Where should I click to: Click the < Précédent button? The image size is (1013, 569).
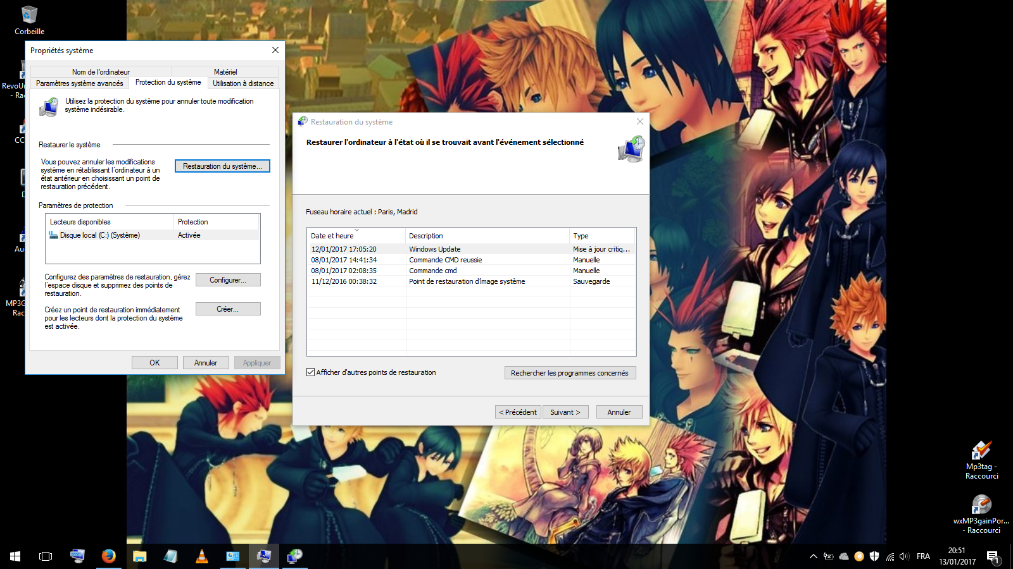coord(518,412)
